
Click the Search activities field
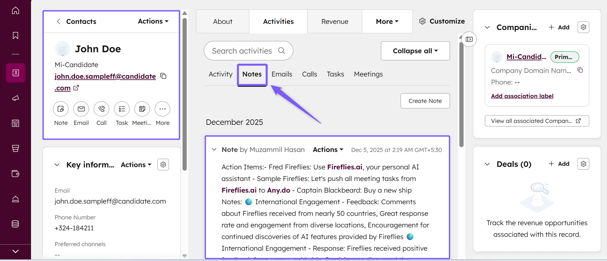coord(242,51)
